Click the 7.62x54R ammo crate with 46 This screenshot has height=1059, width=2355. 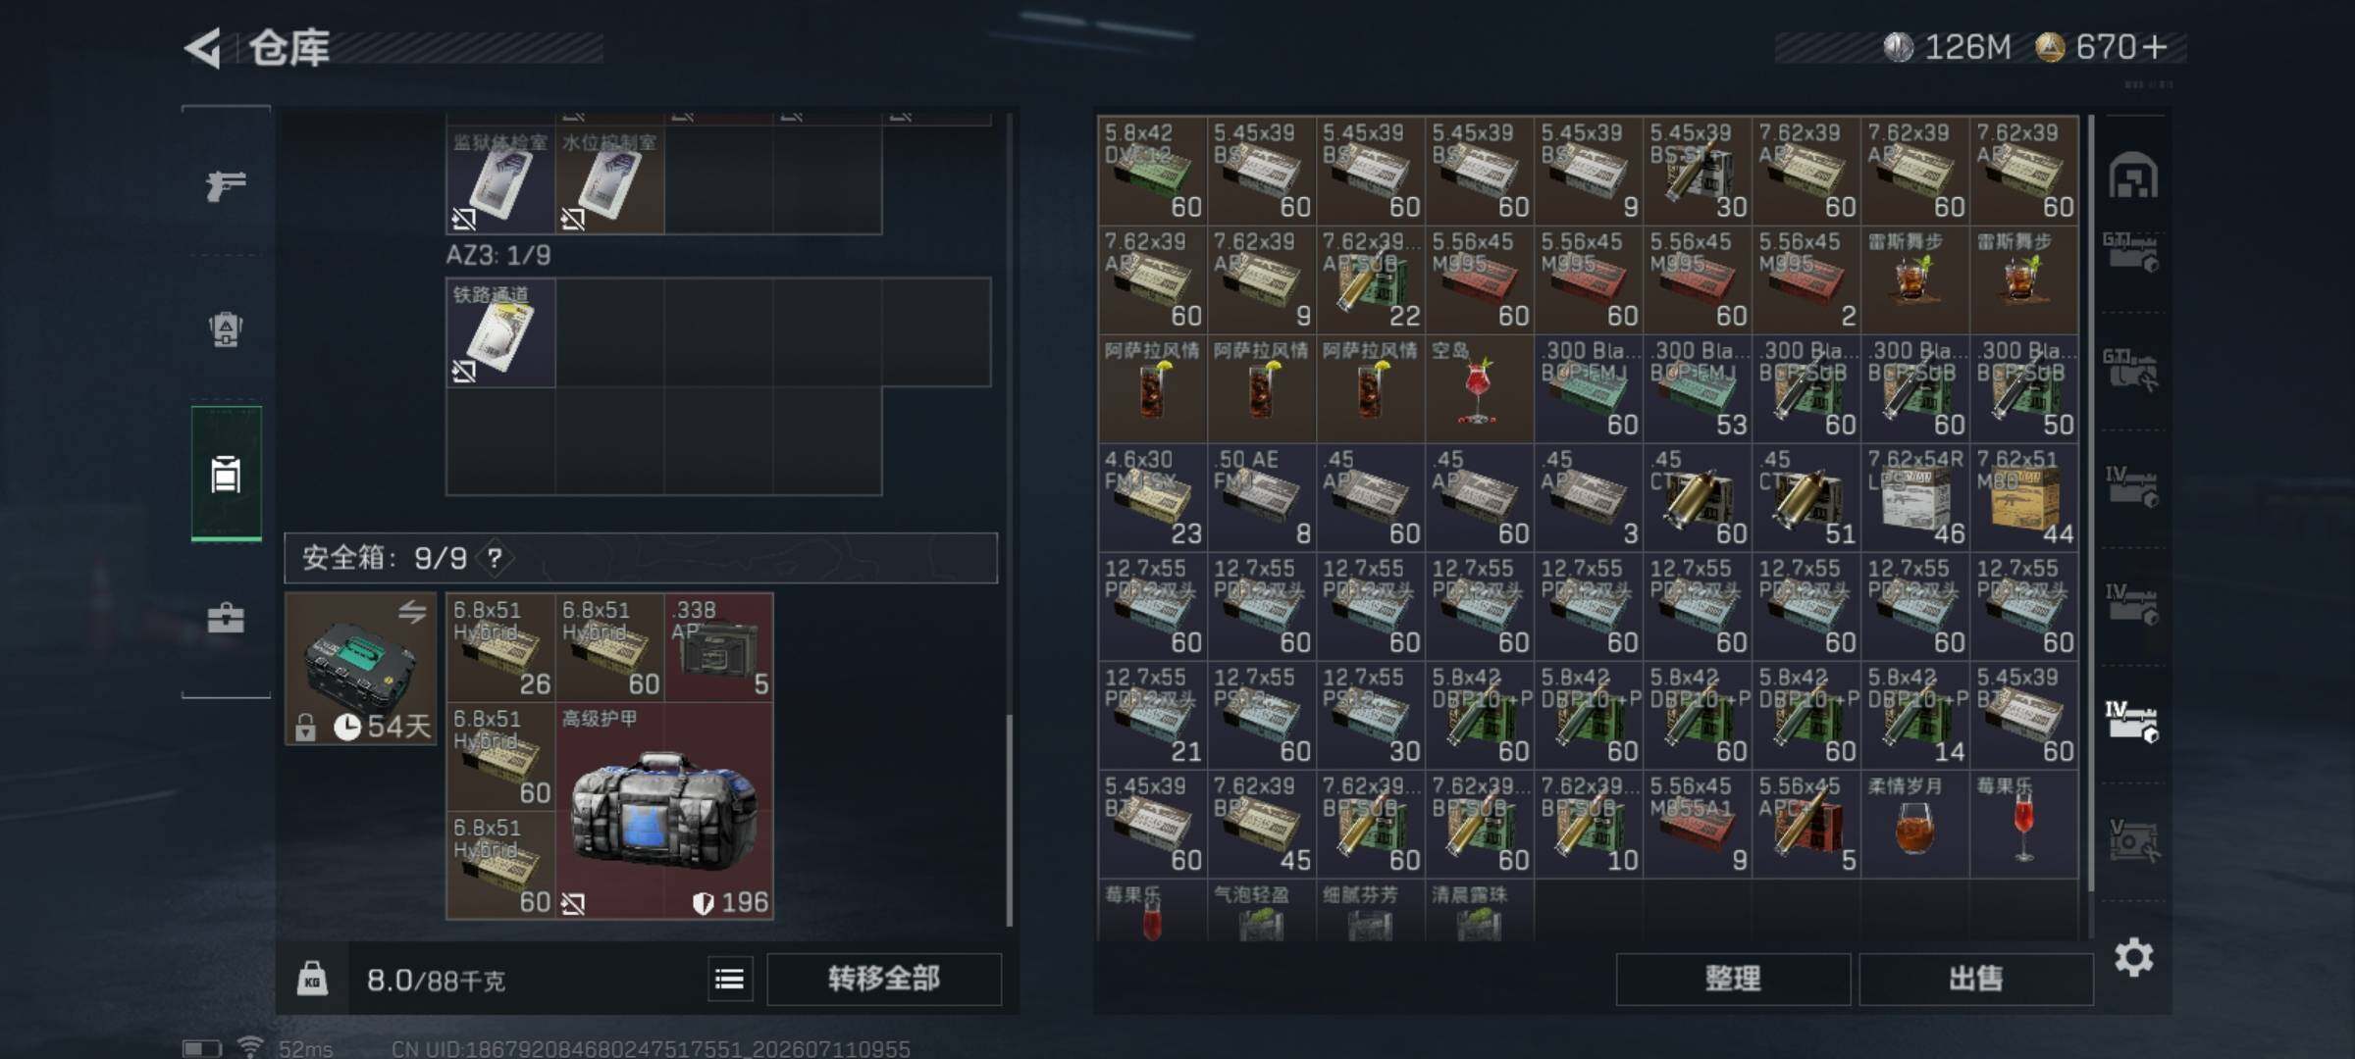coord(1914,496)
